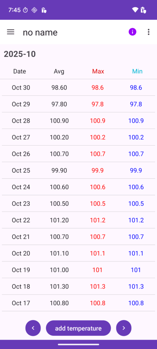Image resolution: width=157 pixels, height=349 pixels.
Task: Tap the Oct 19 max value 101
Action: click(x=97, y=270)
